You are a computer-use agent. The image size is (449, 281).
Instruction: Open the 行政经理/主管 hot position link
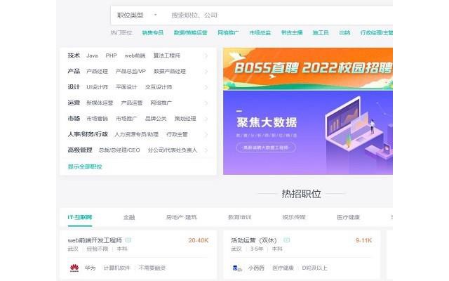377,33
